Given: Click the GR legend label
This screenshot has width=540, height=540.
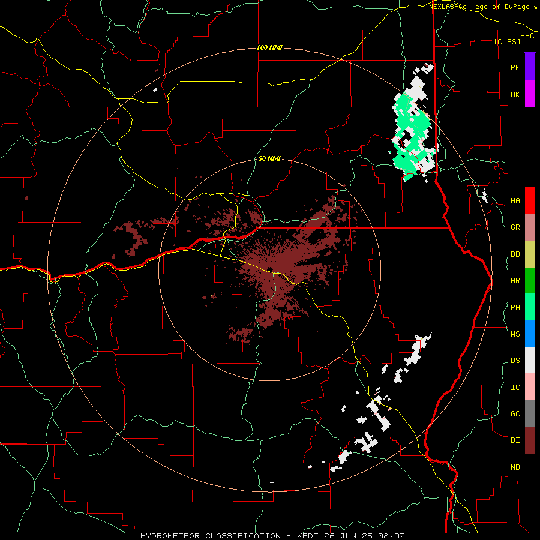Looking at the screenshot, I should [x=515, y=227].
